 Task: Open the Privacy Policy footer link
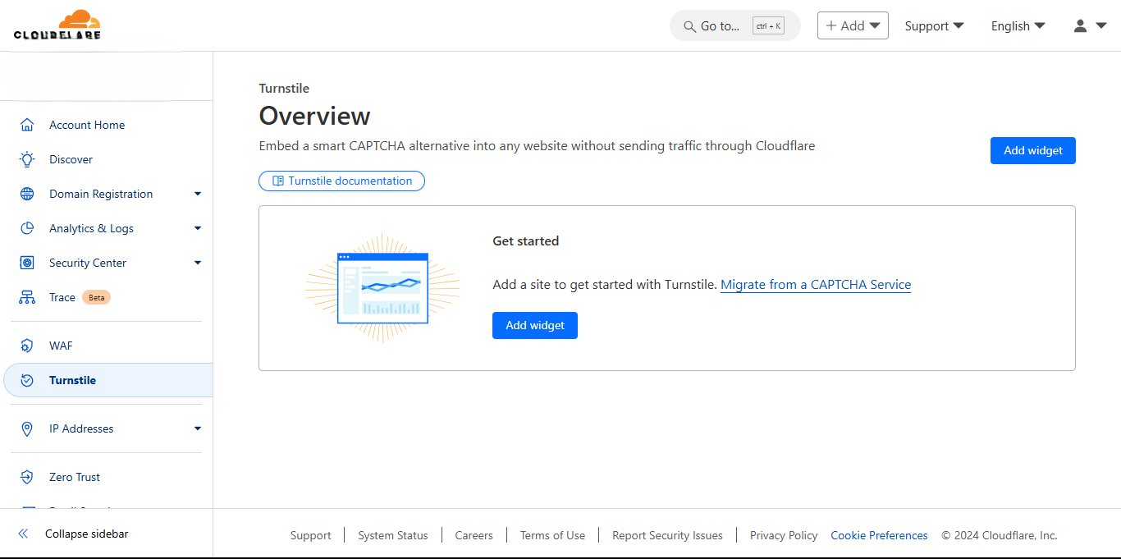(x=784, y=535)
